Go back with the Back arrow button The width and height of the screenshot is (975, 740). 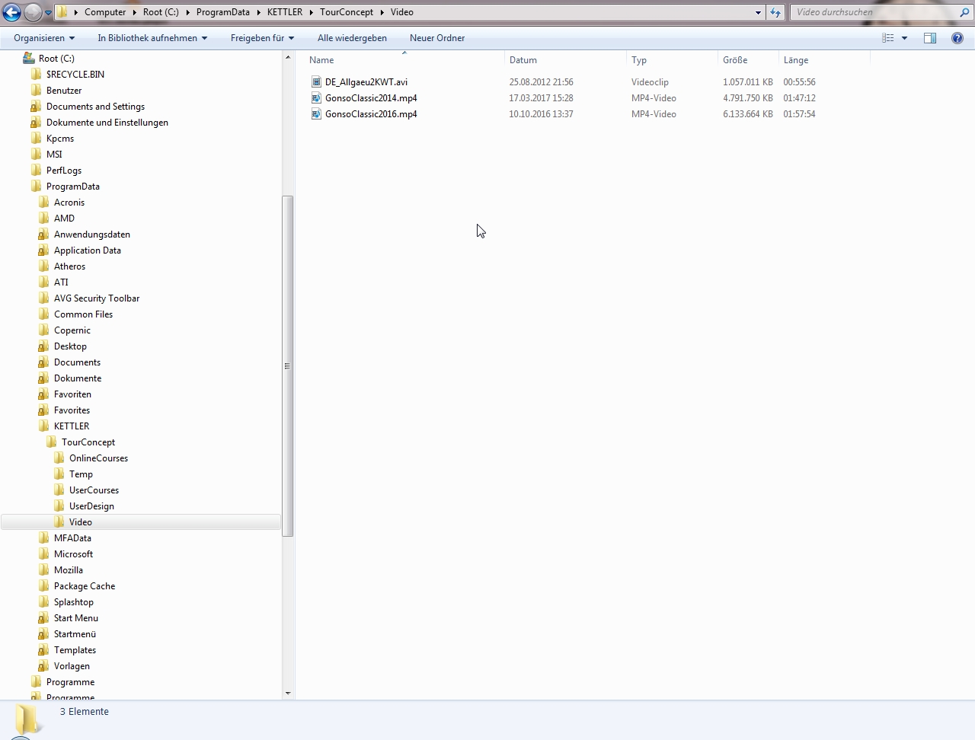(12, 12)
